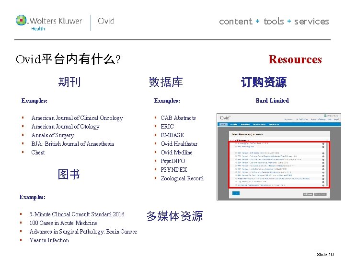Select 'EMBASE' database entry

172,135
